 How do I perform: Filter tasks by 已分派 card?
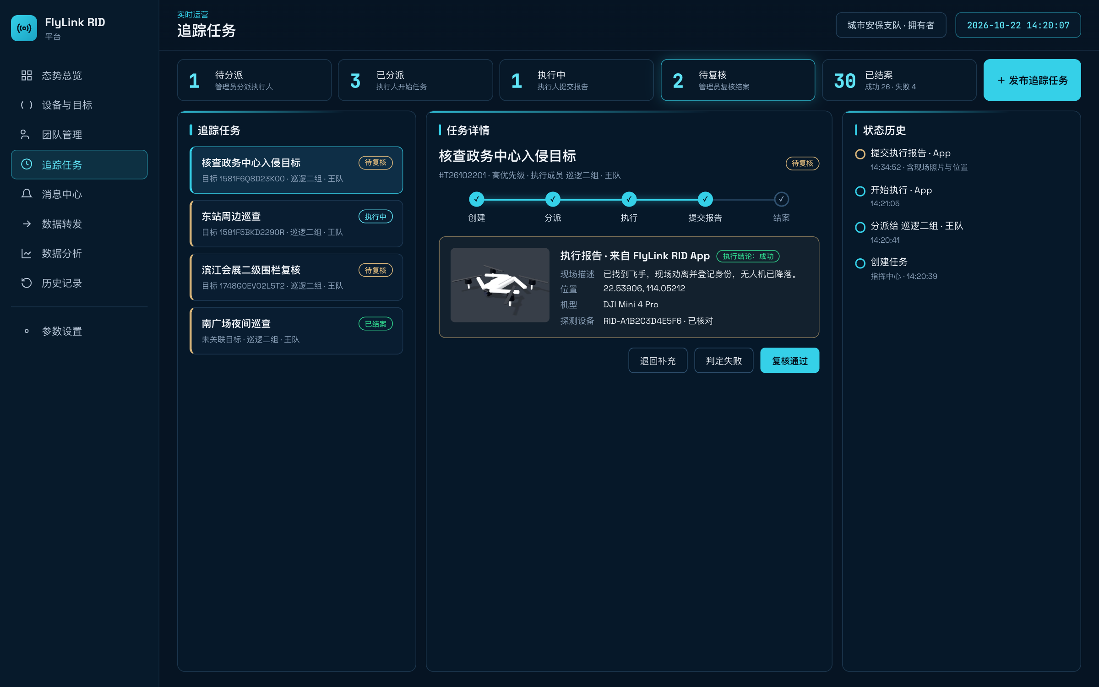click(415, 80)
